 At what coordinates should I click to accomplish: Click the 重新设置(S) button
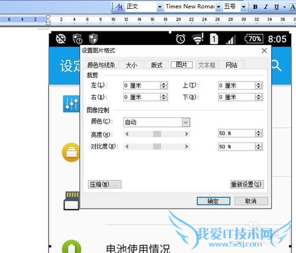click(x=247, y=184)
